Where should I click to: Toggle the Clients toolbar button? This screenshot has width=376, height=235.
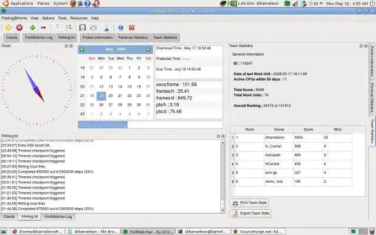pos(12,38)
